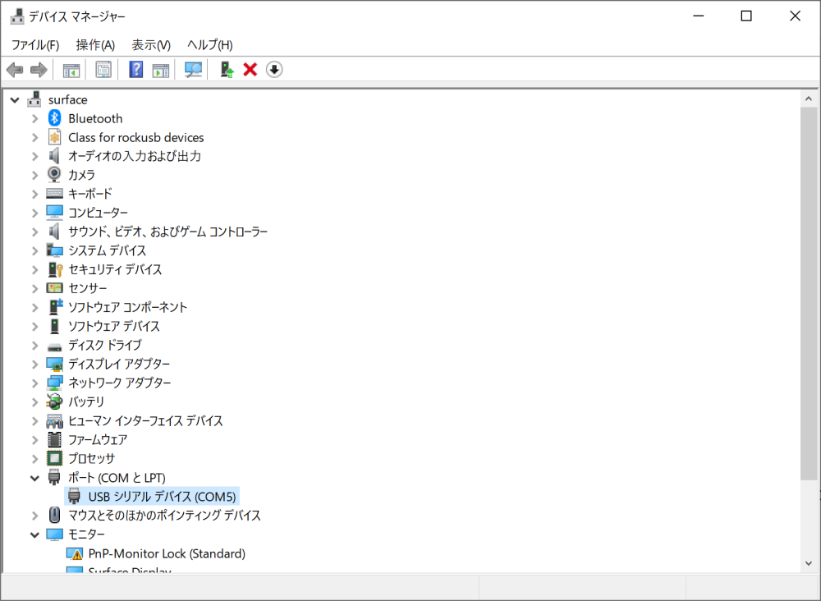Open Help using the blue question mark icon
Image resolution: width=821 pixels, height=601 pixels.
click(136, 69)
